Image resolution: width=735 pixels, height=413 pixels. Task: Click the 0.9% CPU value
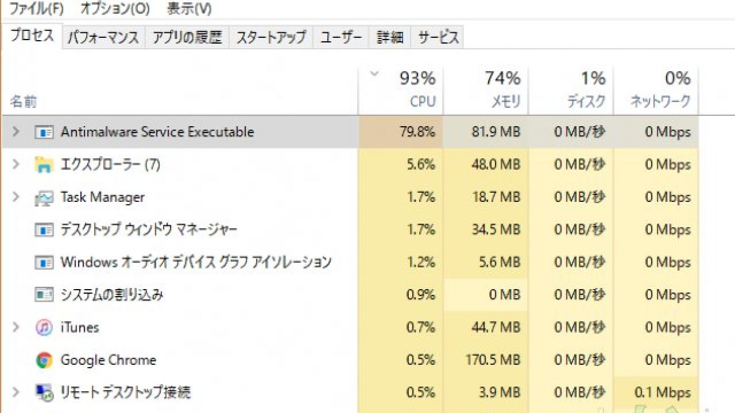(x=420, y=295)
